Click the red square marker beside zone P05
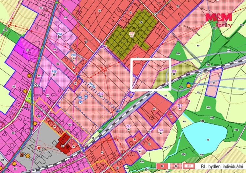The height and width of the screenshot is (173, 246). [x=77, y=74]
